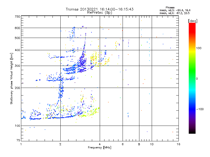
Task: Click the colorbar tick label "0"
Action: [197, 79]
